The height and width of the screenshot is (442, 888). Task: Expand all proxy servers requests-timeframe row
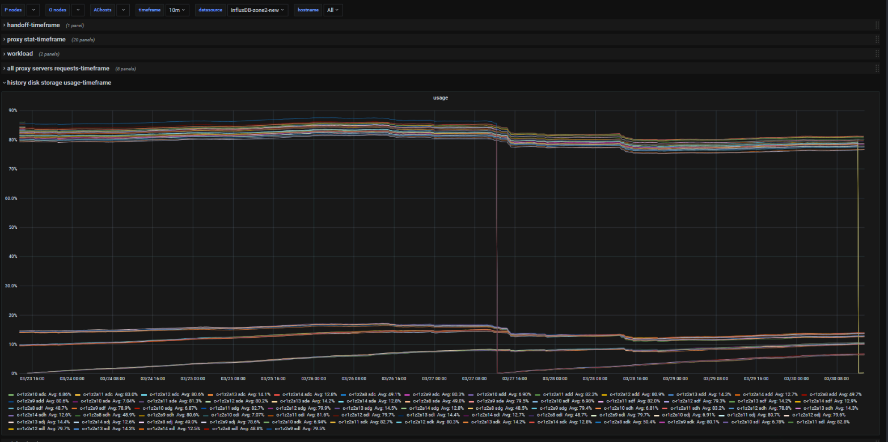(58, 69)
